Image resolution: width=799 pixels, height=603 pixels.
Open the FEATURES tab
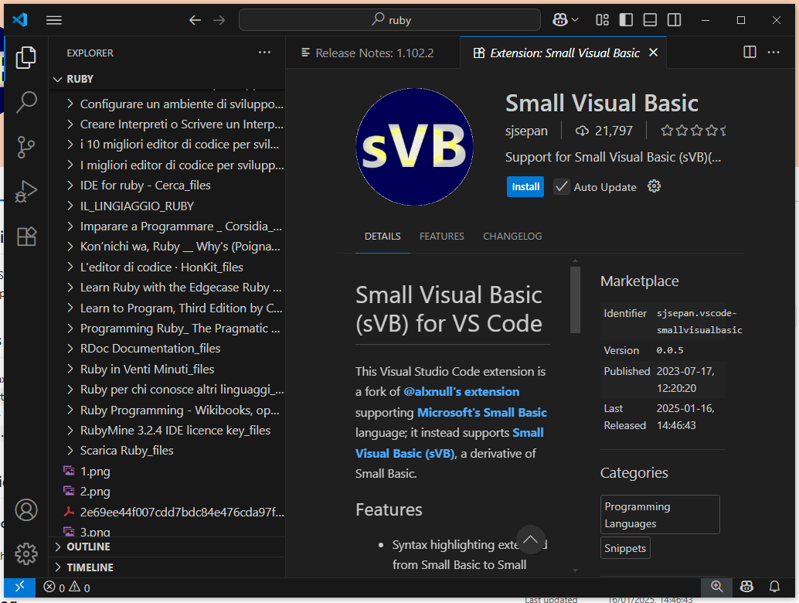442,237
